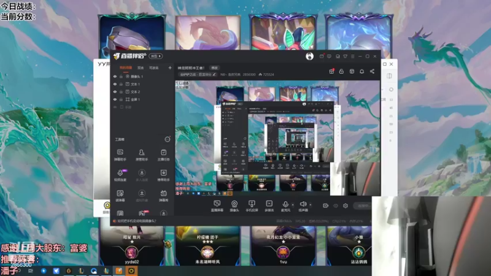Image resolution: width=491 pixels, height=276 pixels.
Task: Select the 文本 2 source row
Action: click(x=142, y=91)
